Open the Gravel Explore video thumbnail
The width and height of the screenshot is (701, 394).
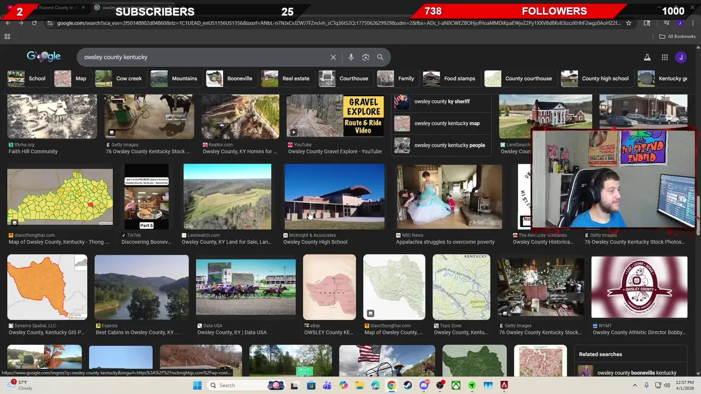[x=335, y=115]
